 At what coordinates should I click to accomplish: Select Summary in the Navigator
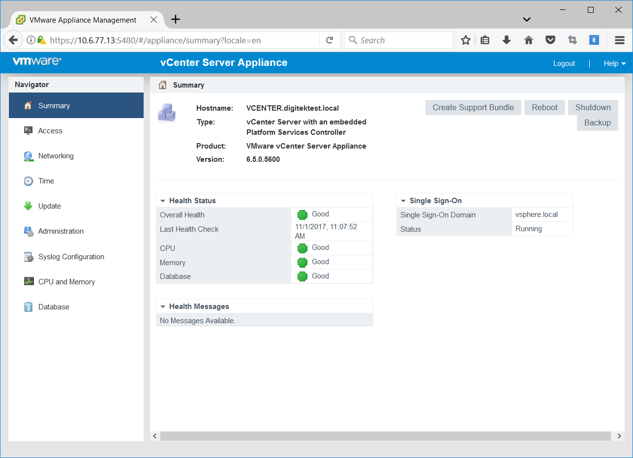[x=76, y=105]
